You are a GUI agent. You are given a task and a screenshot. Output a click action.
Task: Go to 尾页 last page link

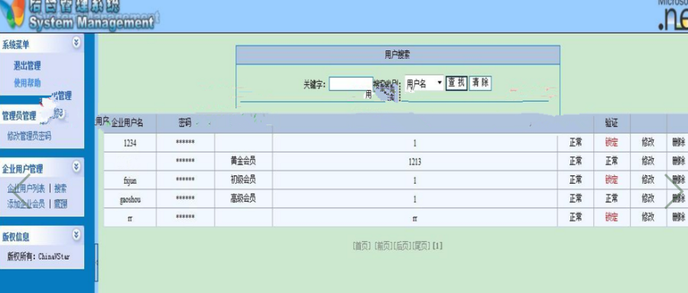tap(422, 246)
